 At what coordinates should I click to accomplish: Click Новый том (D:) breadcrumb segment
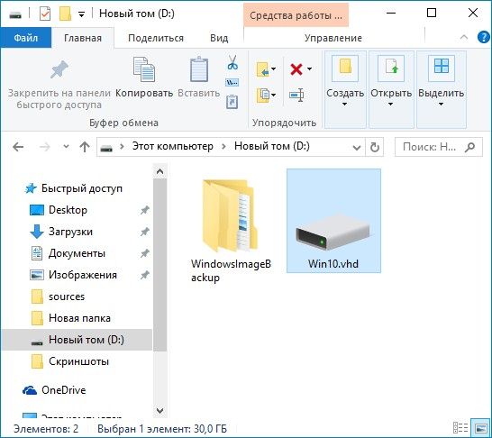(x=272, y=146)
